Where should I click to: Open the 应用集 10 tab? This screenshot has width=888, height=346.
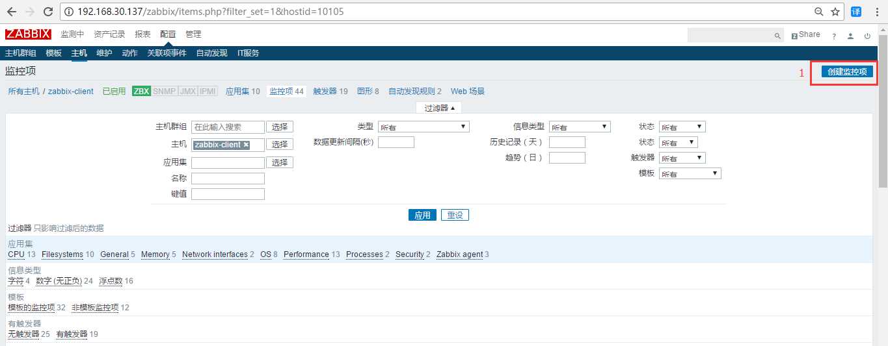click(243, 92)
